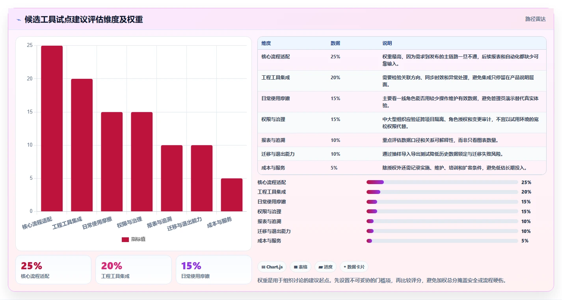Click the 权限与治理 bar in the chart
This screenshot has height=300, width=562.
pyautogui.click(x=142, y=162)
